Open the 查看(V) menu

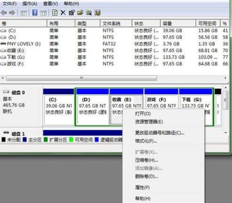coord(51,4)
